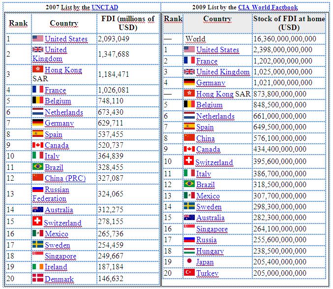Click the Hungarian flag beside Hungary
The height and width of the screenshot is (289, 333).
189,251
